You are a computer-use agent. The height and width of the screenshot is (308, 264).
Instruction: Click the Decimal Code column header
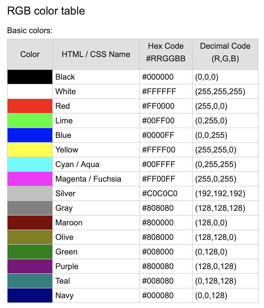point(225,52)
